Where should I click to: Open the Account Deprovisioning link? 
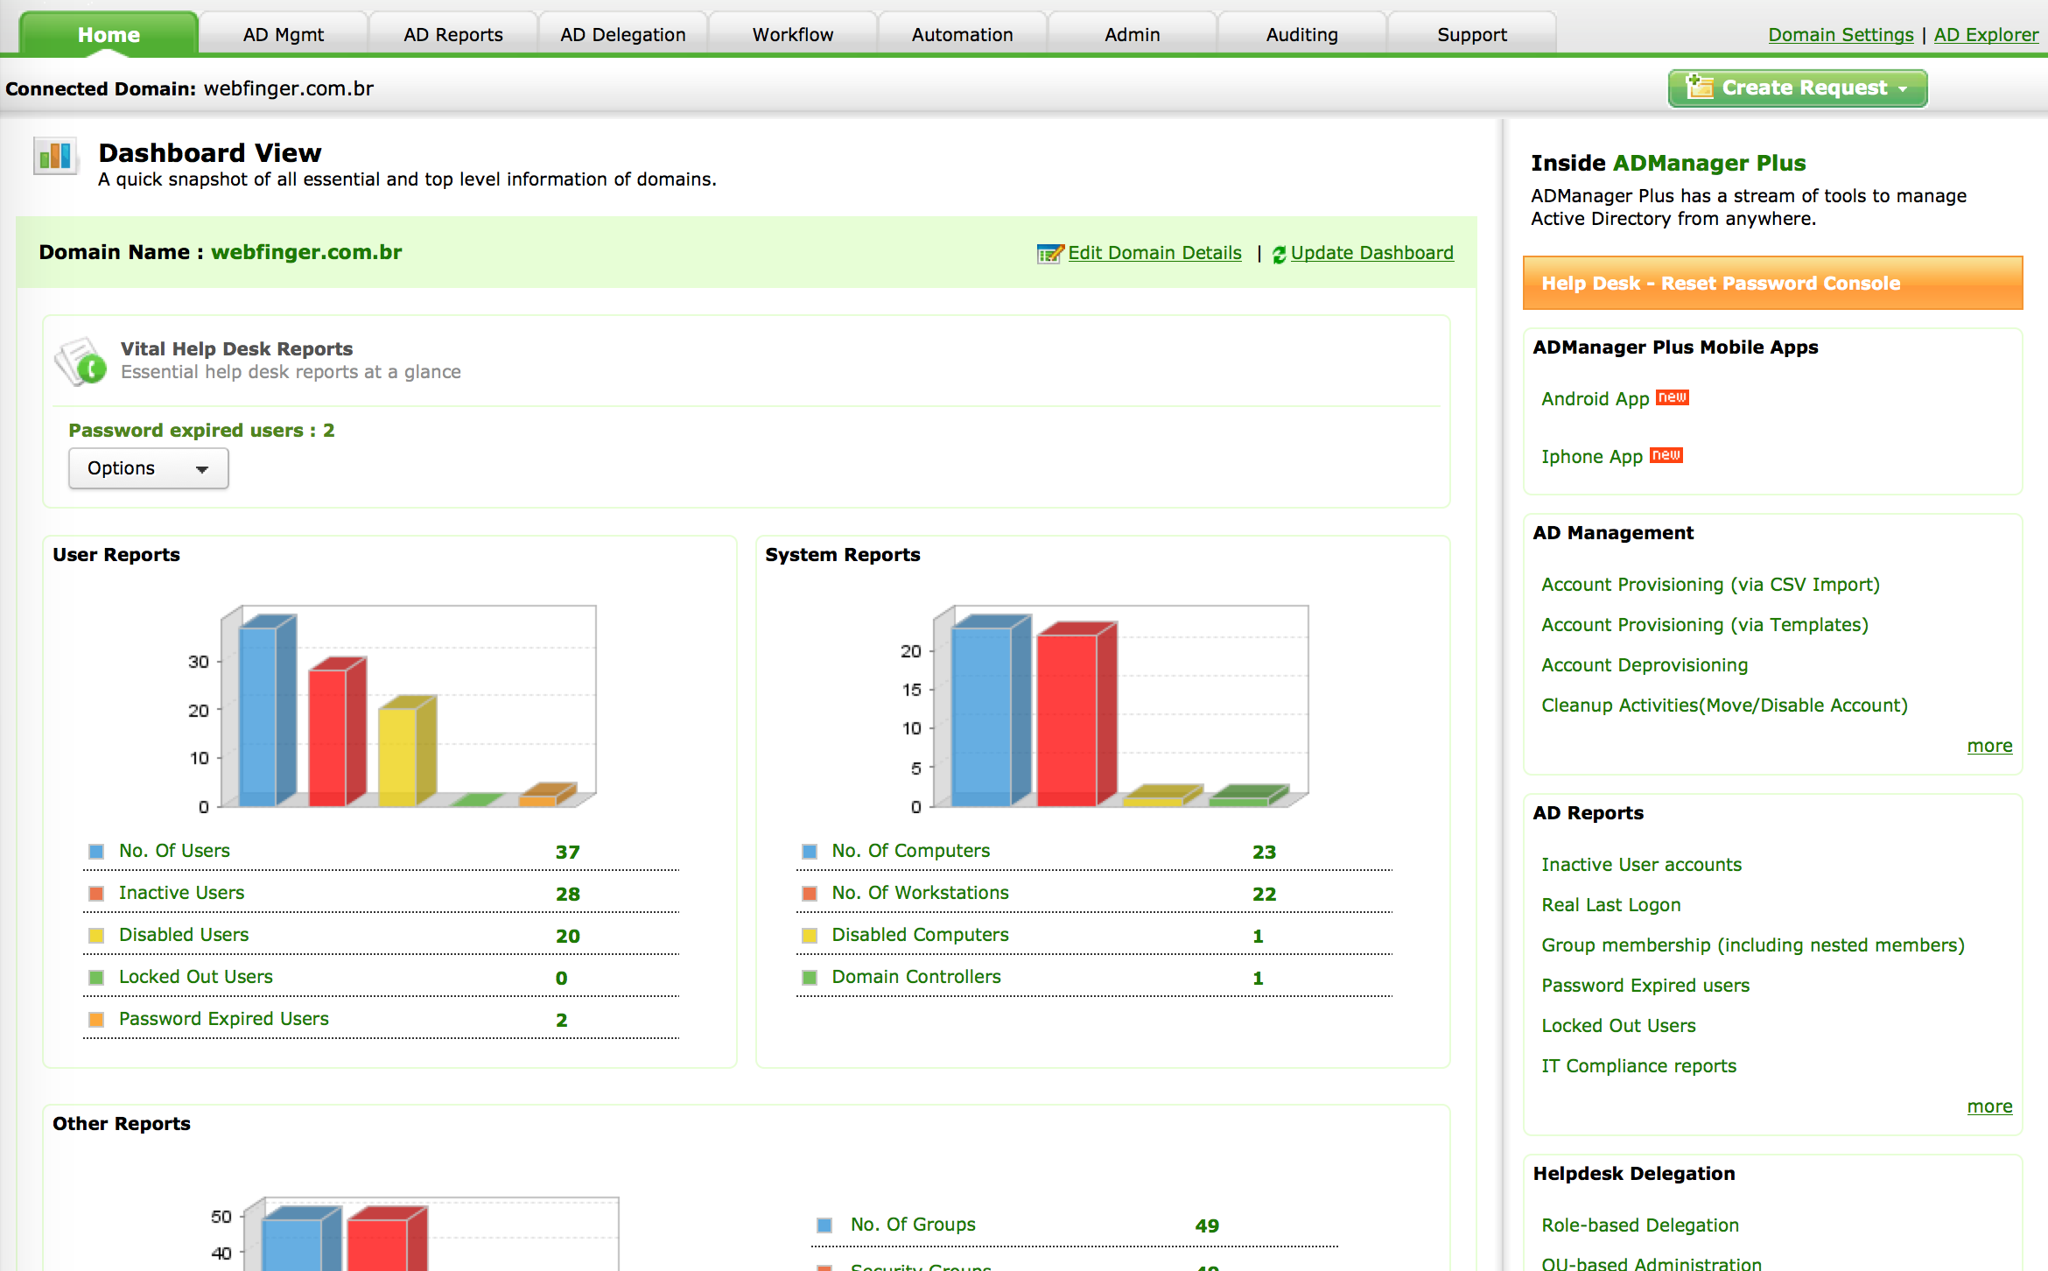coord(1645,665)
